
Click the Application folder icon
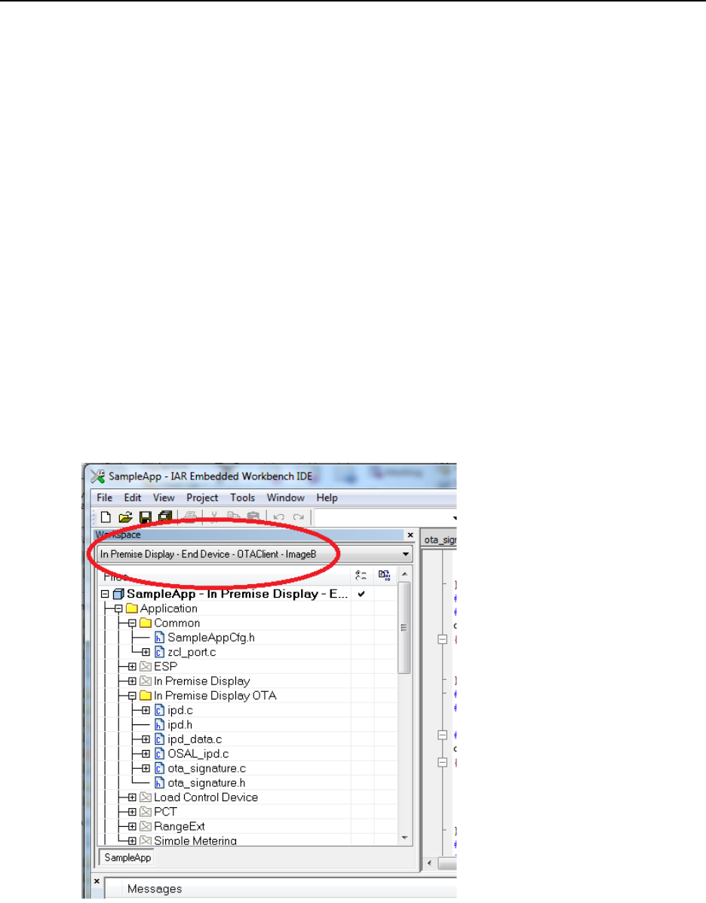(x=132, y=608)
